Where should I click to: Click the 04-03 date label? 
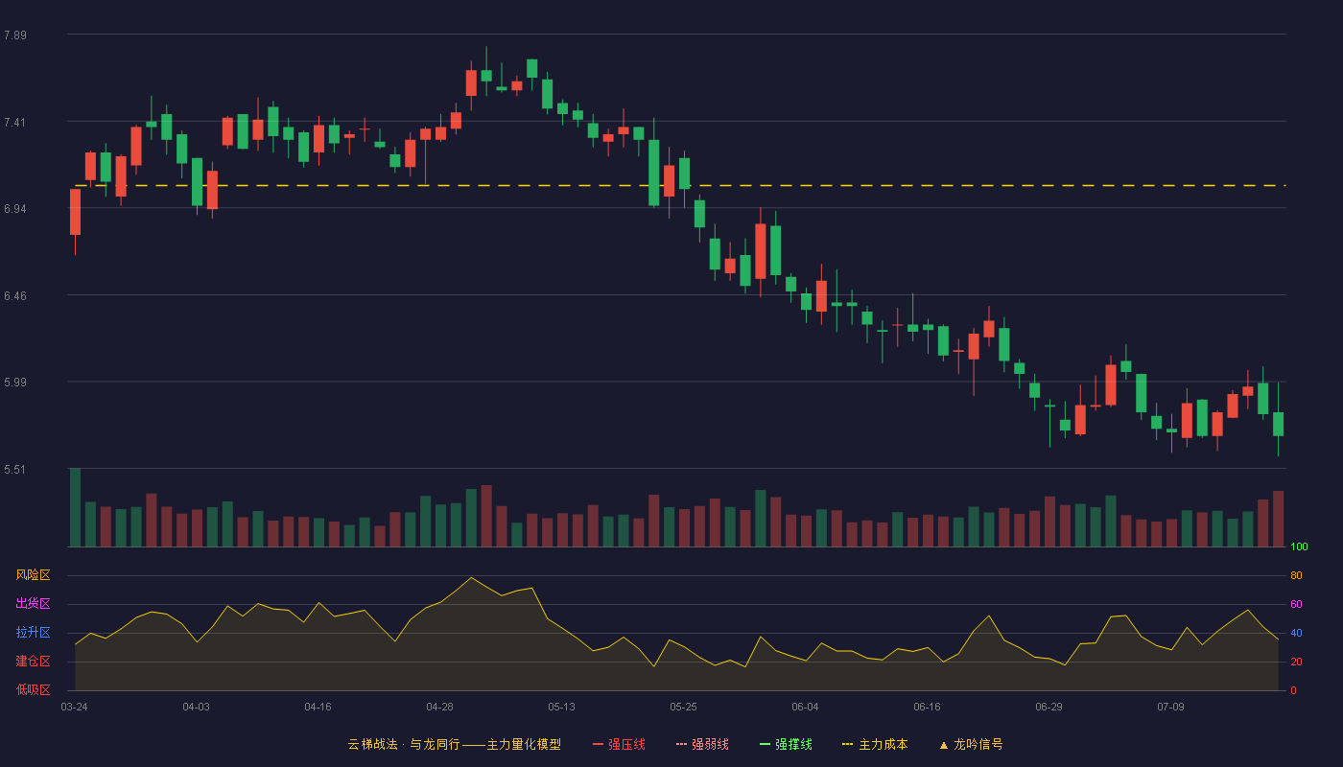[196, 707]
